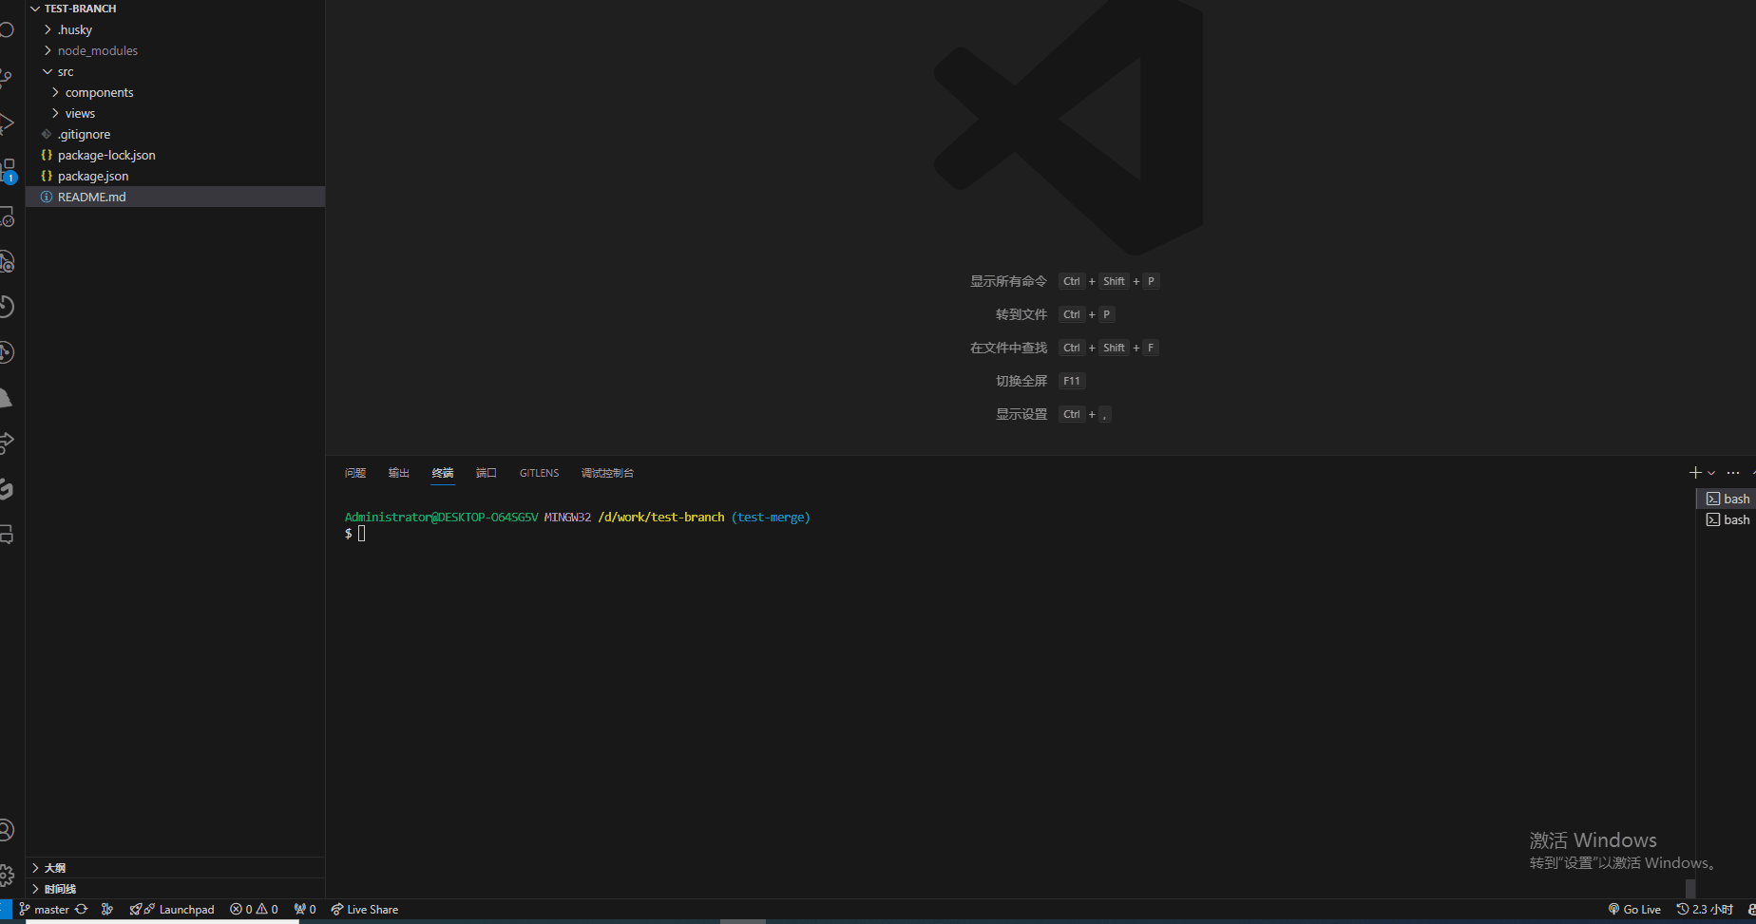Click master branch indicator to switch branches

pos(45,909)
